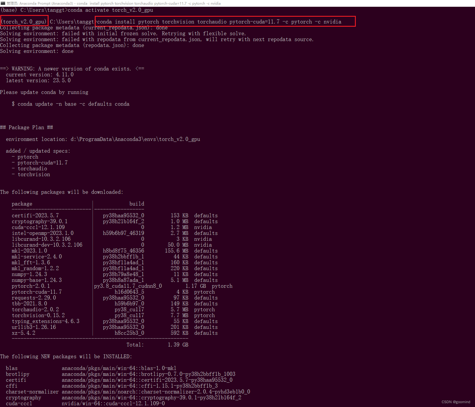
Task: Click the pytorch-cuda-11.7 package row
Action: (x=113, y=292)
